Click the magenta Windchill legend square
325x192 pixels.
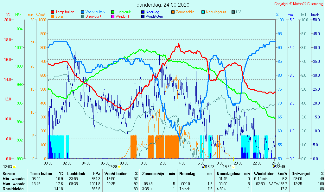113,16
